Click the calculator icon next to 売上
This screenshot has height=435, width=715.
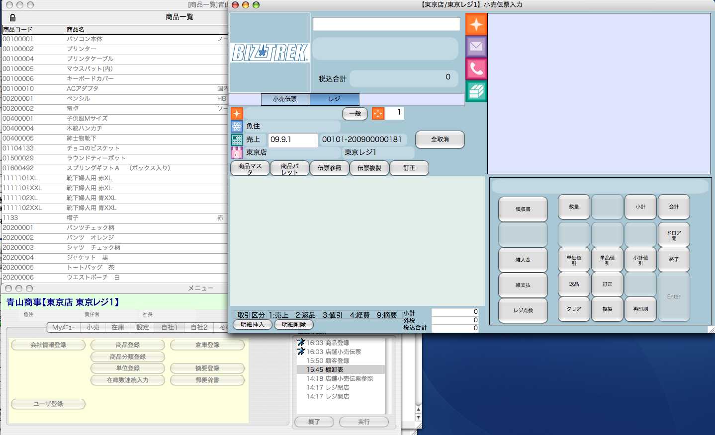237,140
